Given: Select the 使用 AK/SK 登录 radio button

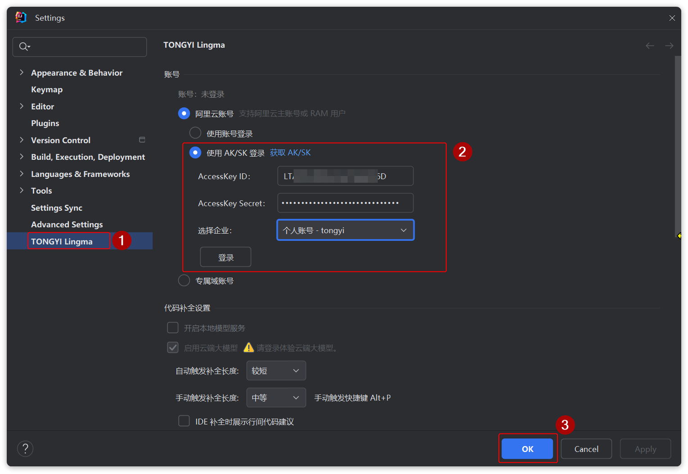Looking at the screenshot, I should tap(195, 153).
